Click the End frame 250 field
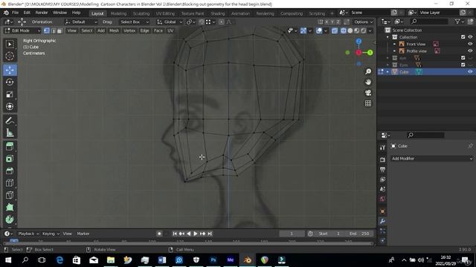Image resolution: width=476 pixels, height=267 pixels. pos(359,234)
